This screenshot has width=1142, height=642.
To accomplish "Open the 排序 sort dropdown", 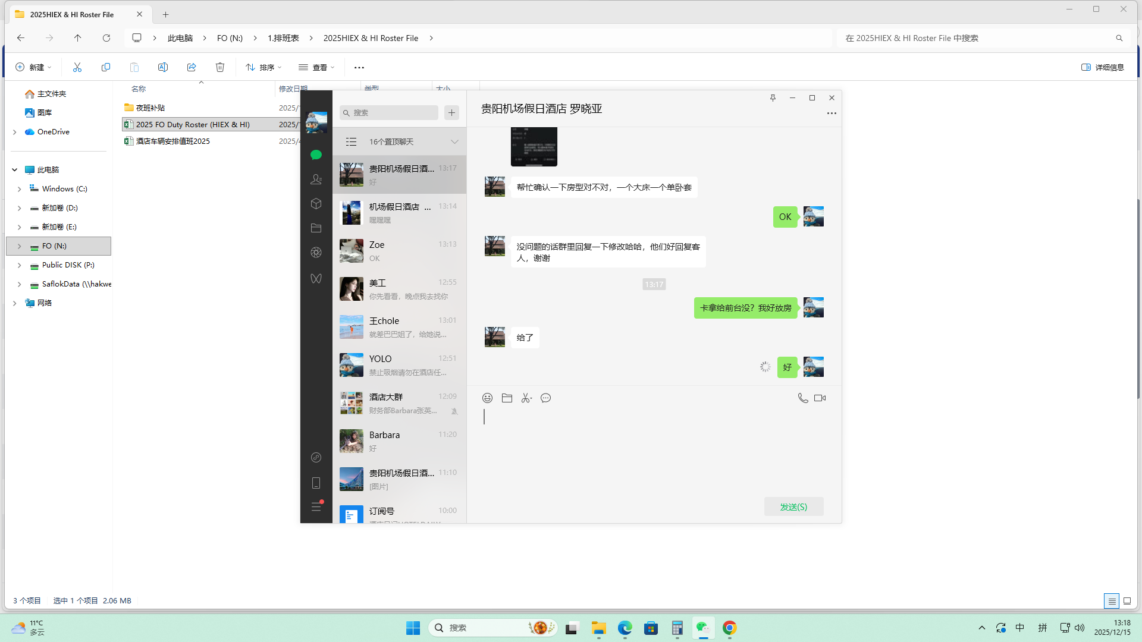I will coord(263,67).
